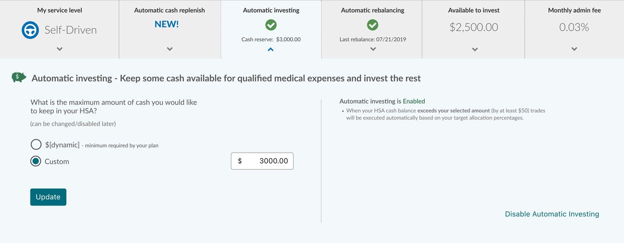This screenshot has height=243, width=624.
Task: Click the Disable Automatic Investing link
Action: pyautogui.click(x=552, y=214)
